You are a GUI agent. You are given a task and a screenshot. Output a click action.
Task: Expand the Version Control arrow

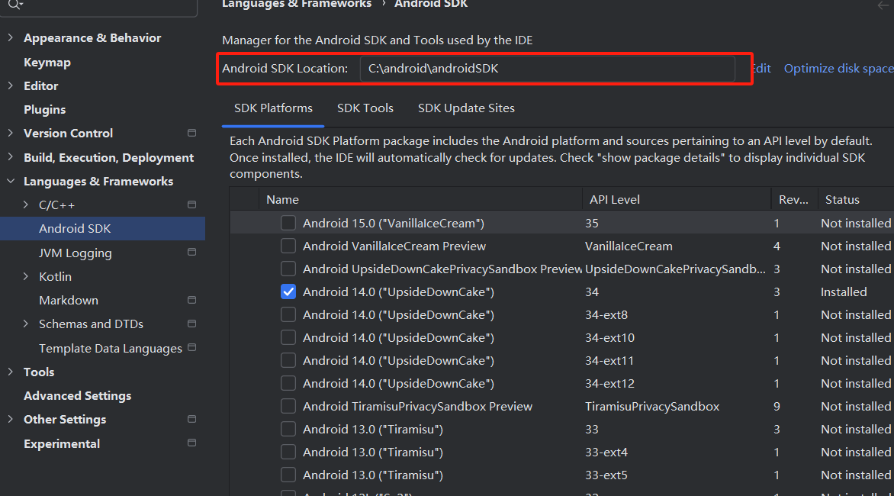tap(10, 133)
